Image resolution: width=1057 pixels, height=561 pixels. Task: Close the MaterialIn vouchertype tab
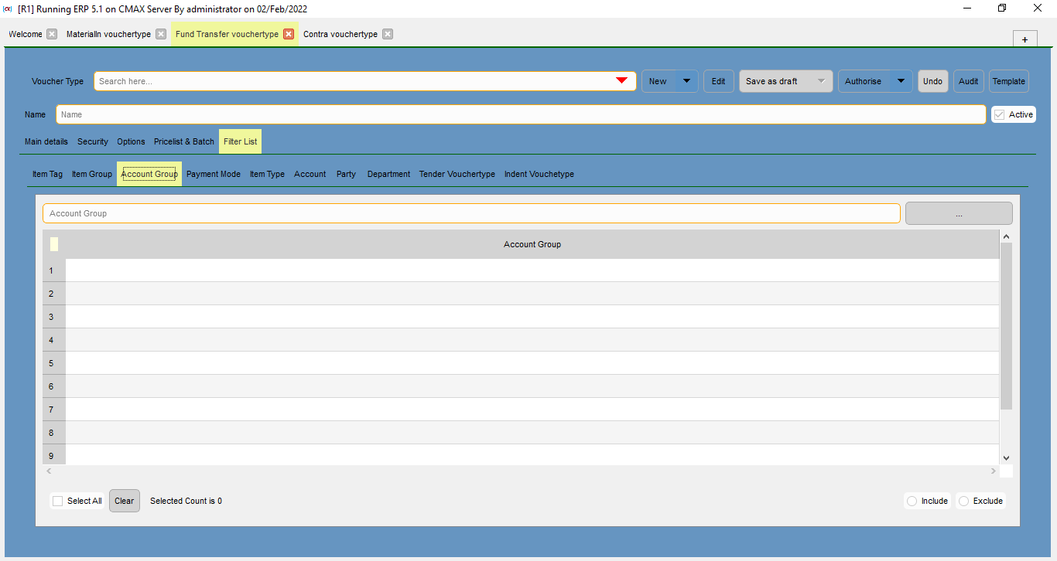click(x=160, y=34)
